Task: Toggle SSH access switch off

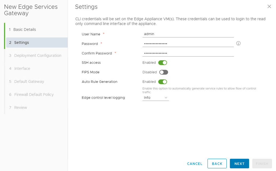Action: [163, 63]
